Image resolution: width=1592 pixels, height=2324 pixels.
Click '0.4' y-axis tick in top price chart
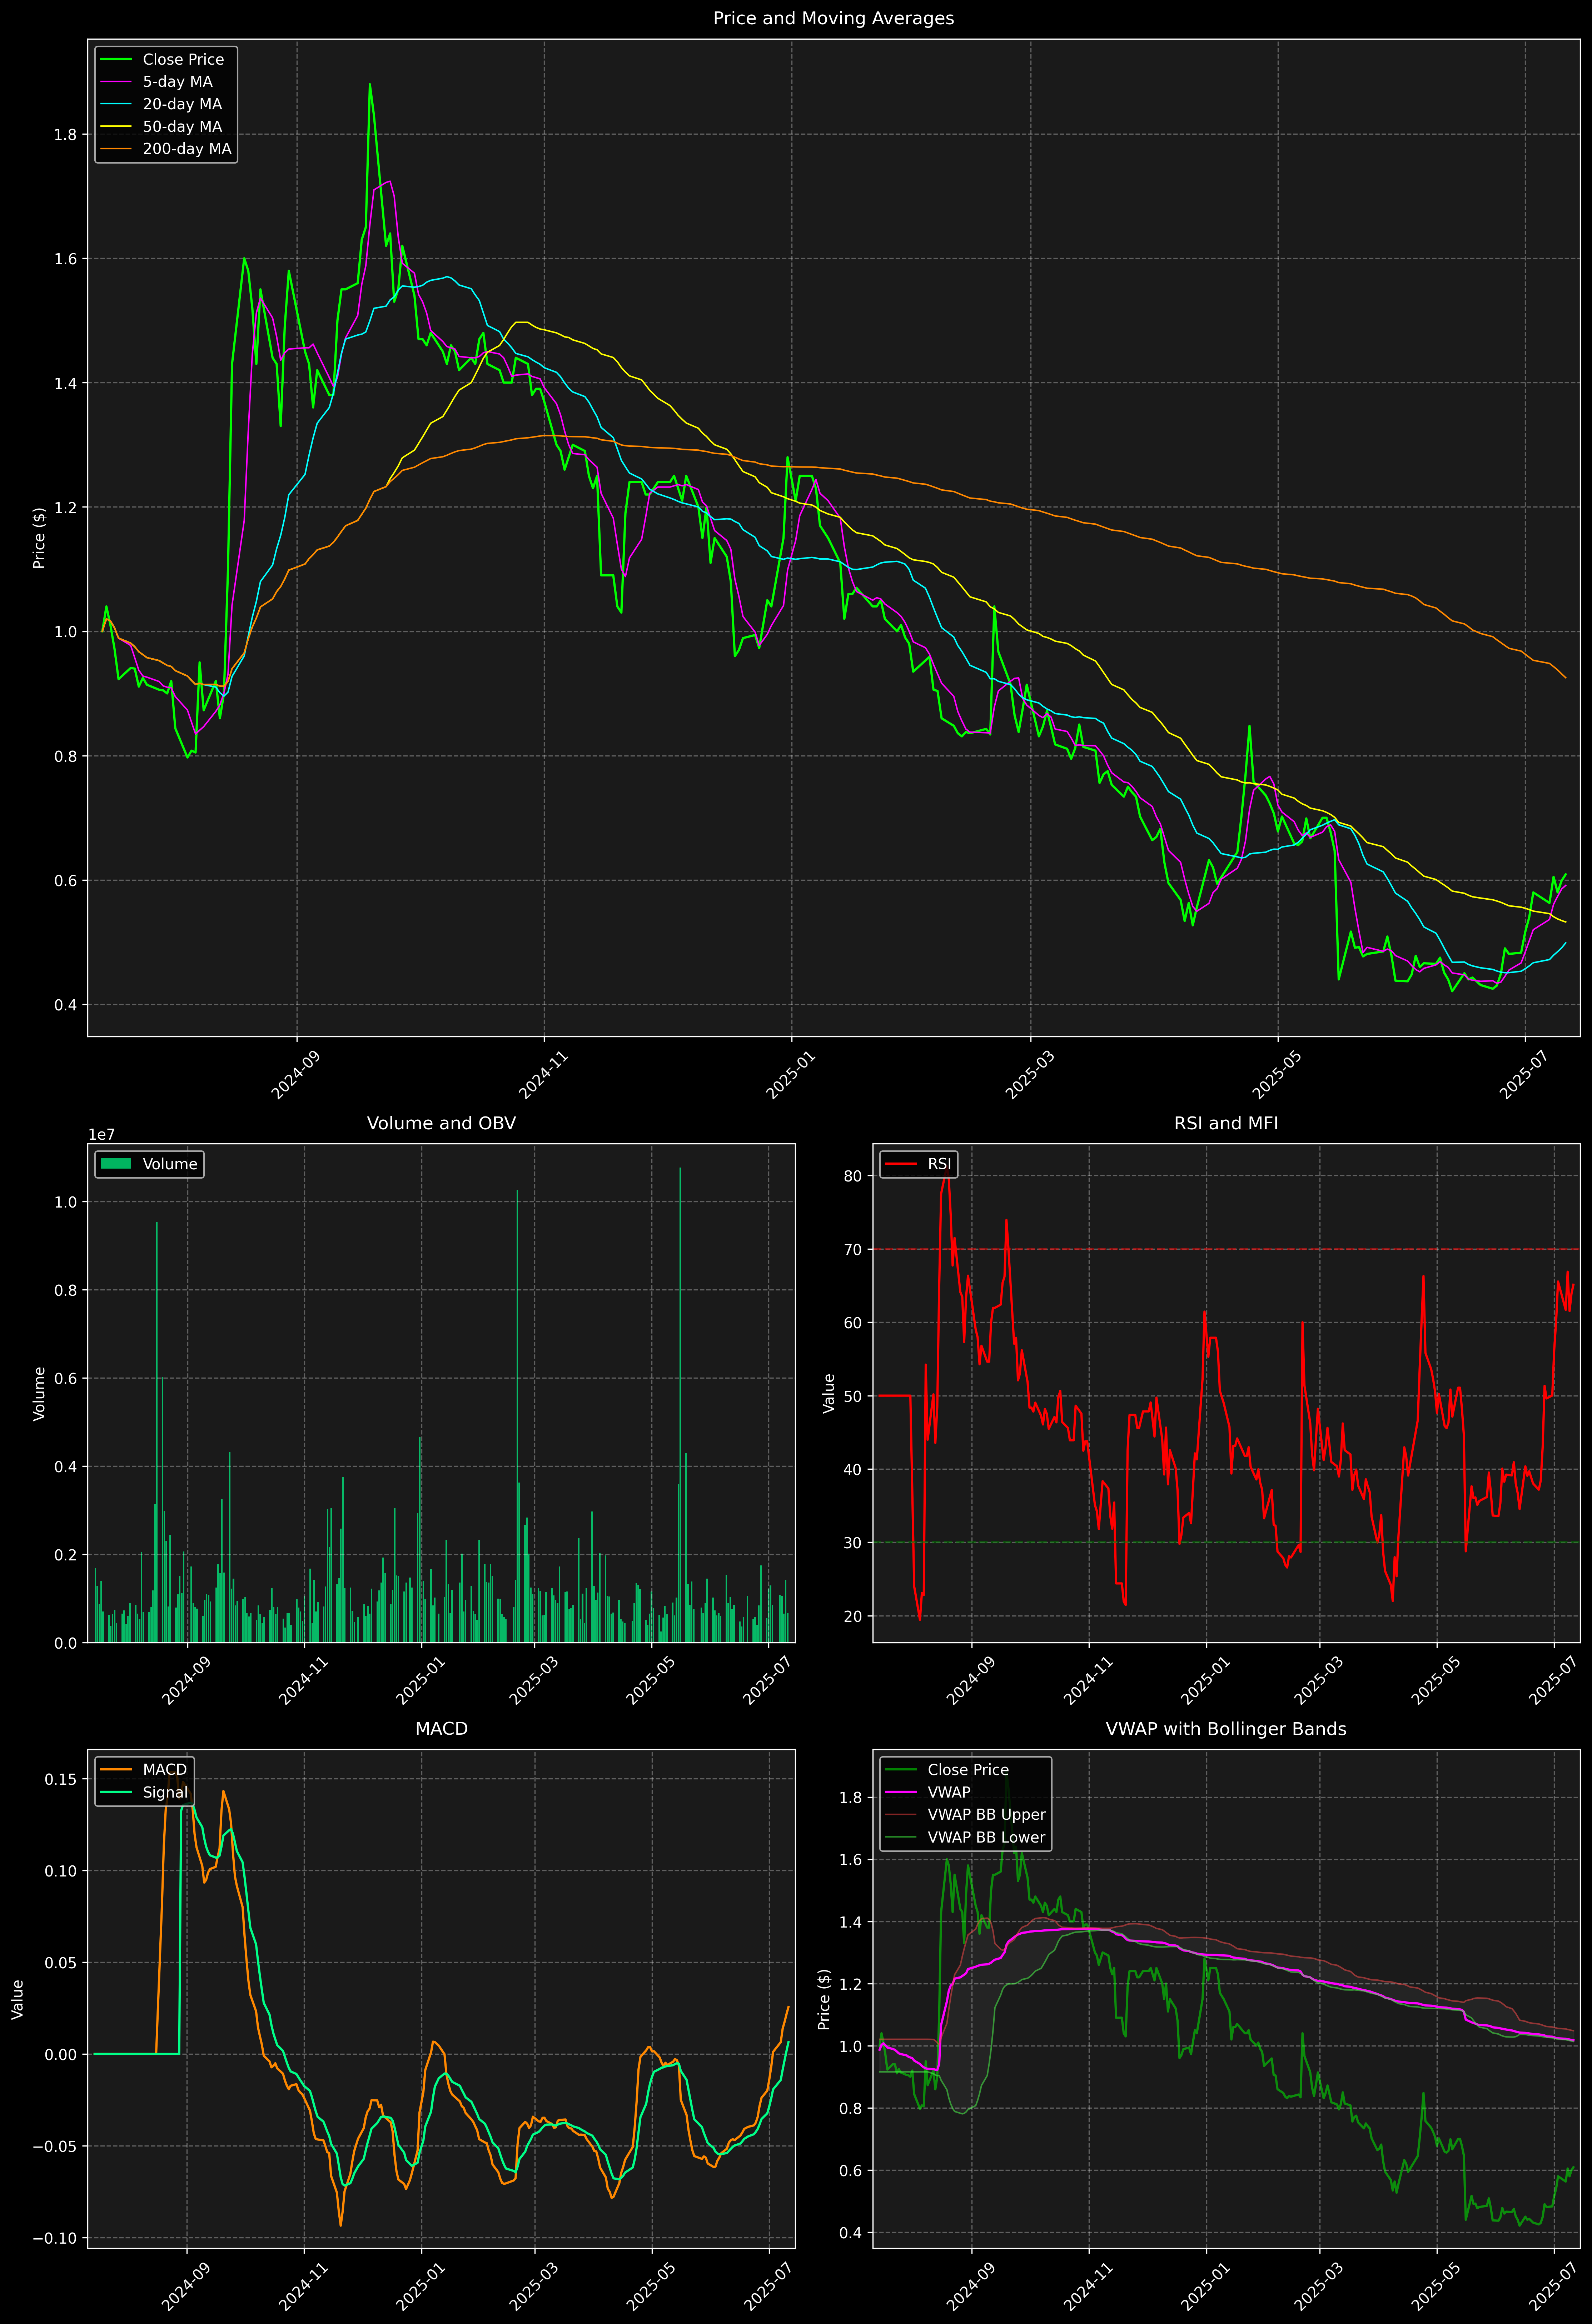(x=65, y=1005)
